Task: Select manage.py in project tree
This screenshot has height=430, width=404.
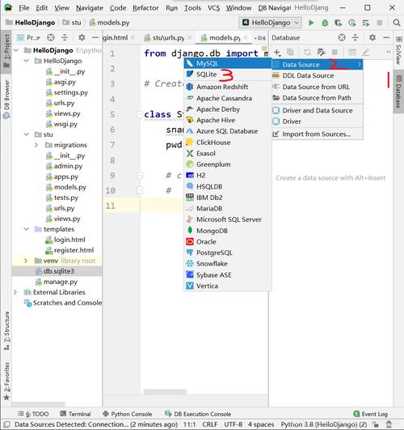Action: point(61,282)
